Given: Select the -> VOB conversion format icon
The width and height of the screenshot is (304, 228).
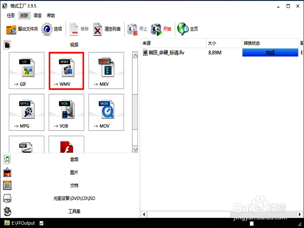Looking at the screenshot, I should click(x=66, y=112).
